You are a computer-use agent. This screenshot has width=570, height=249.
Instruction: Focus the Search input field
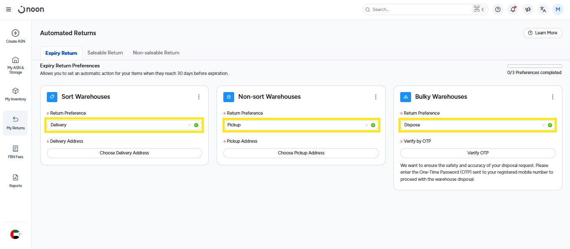[420, 10]
